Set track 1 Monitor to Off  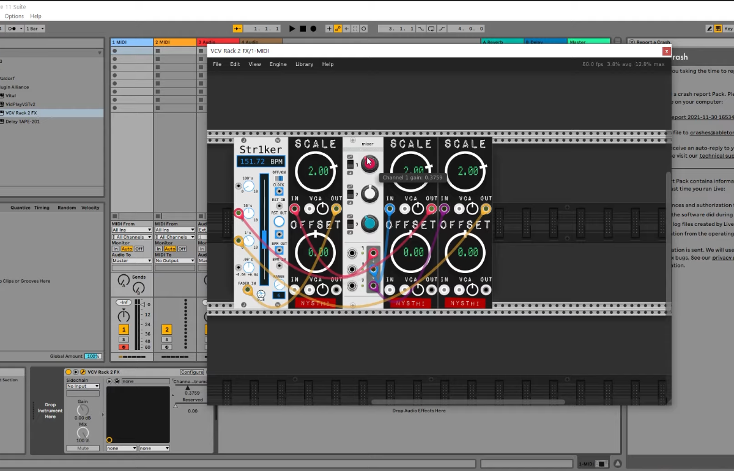click(139, 249)
